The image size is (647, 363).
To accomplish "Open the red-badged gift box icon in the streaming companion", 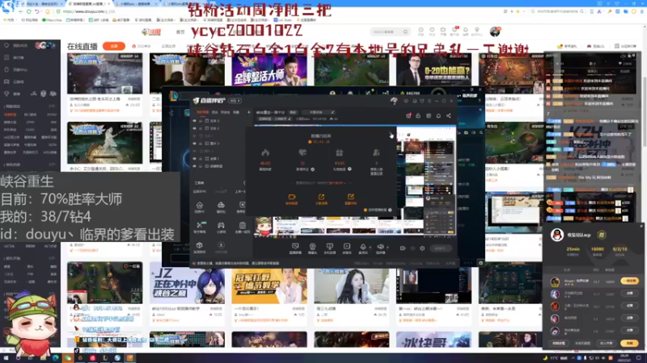I will pos(408,115).
